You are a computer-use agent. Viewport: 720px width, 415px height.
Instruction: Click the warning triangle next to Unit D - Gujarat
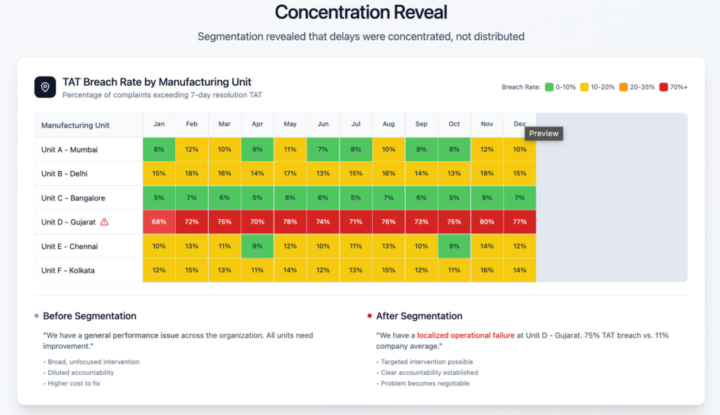(x=104, y=222)
